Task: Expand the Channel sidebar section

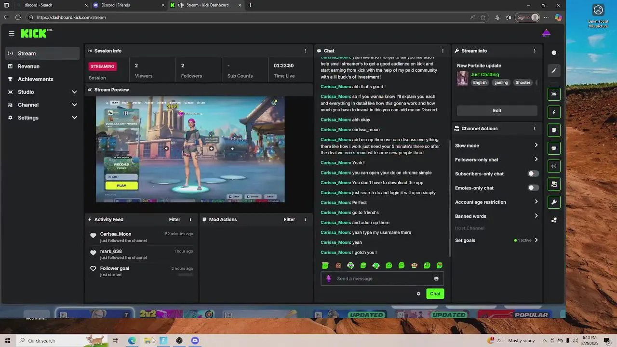Action: coord(74,105)
